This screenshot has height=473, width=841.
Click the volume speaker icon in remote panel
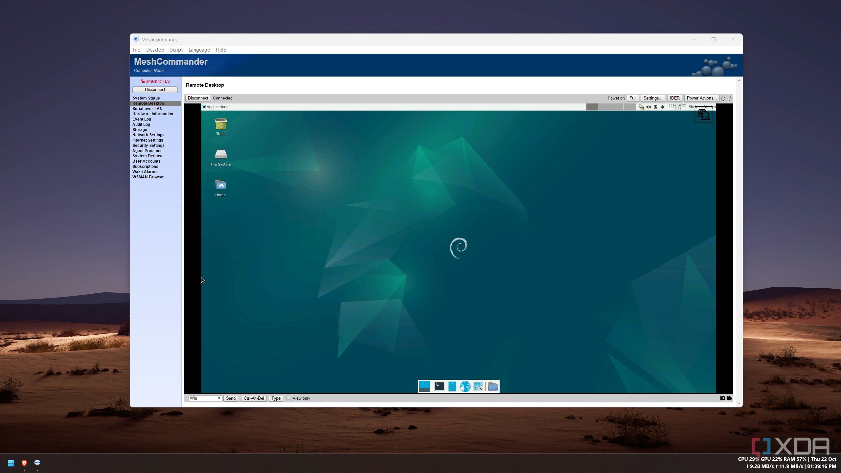point(648,107)
